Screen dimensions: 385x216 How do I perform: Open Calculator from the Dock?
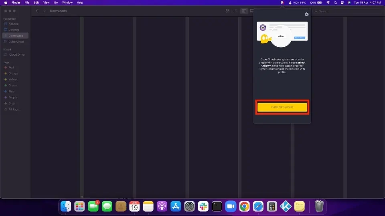(272, 206)
